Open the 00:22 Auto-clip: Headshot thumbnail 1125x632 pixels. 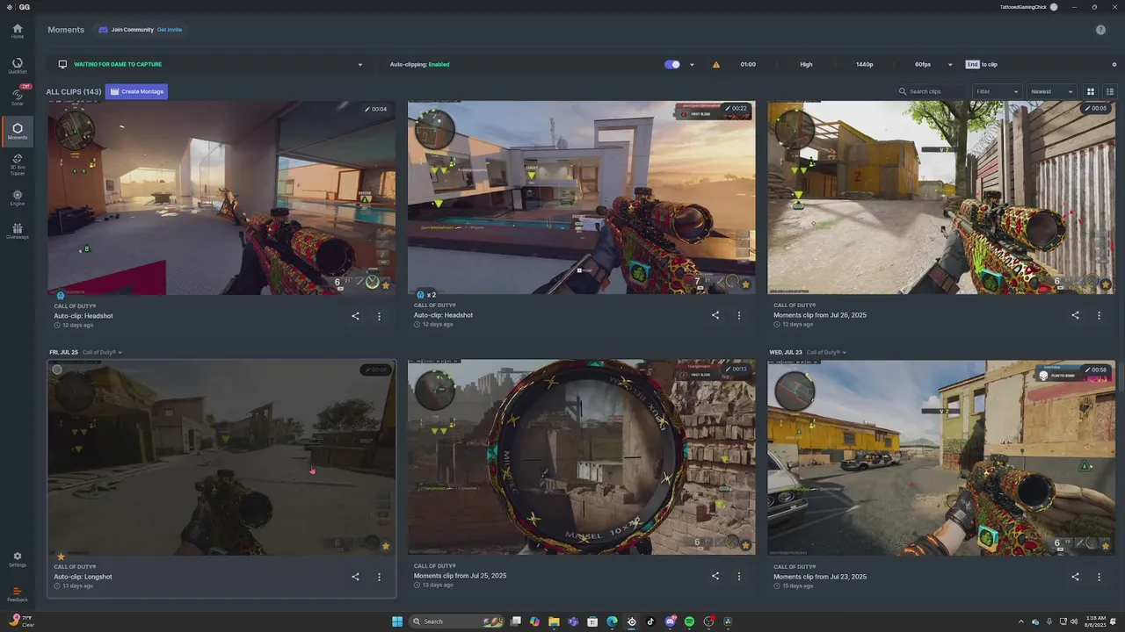coord(581,197)
